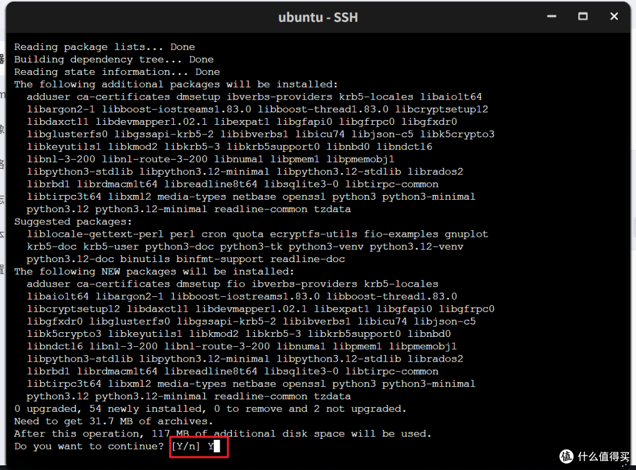Click 'krb5-user' in suggested packages

111,247
